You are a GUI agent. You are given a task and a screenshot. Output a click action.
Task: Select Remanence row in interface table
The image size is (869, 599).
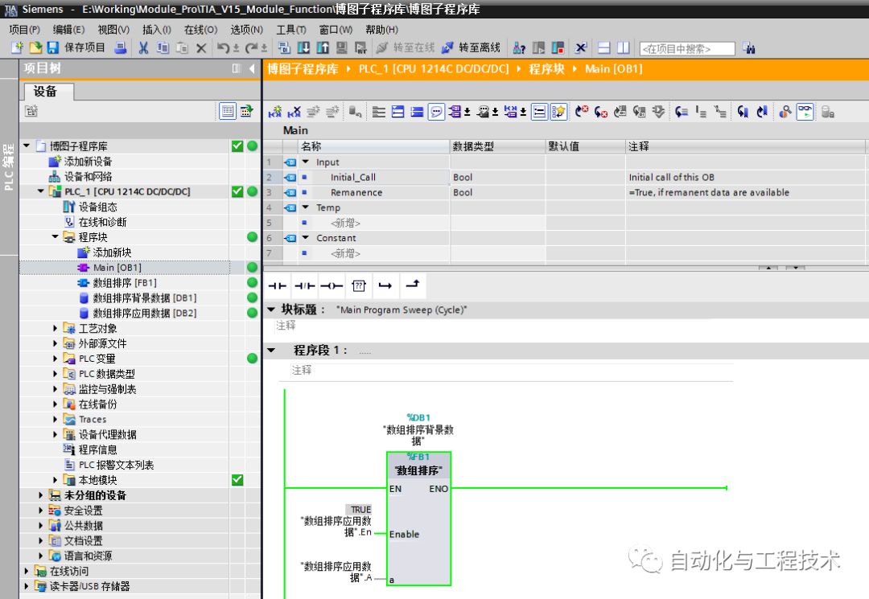pyautogui.click(x=565, y=192)
